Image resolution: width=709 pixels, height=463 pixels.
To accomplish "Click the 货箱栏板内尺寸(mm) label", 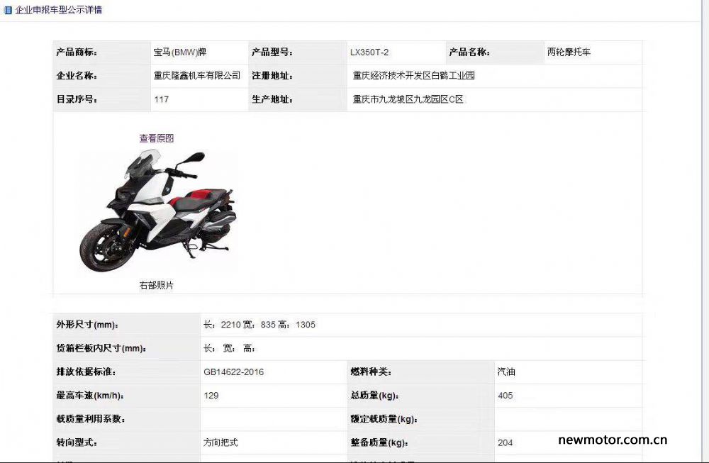I will click(101, 348).
